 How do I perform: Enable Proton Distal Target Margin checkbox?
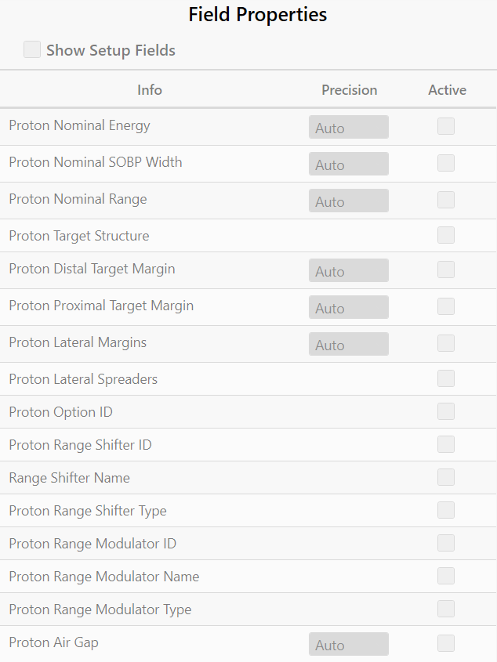coord(446,270)
